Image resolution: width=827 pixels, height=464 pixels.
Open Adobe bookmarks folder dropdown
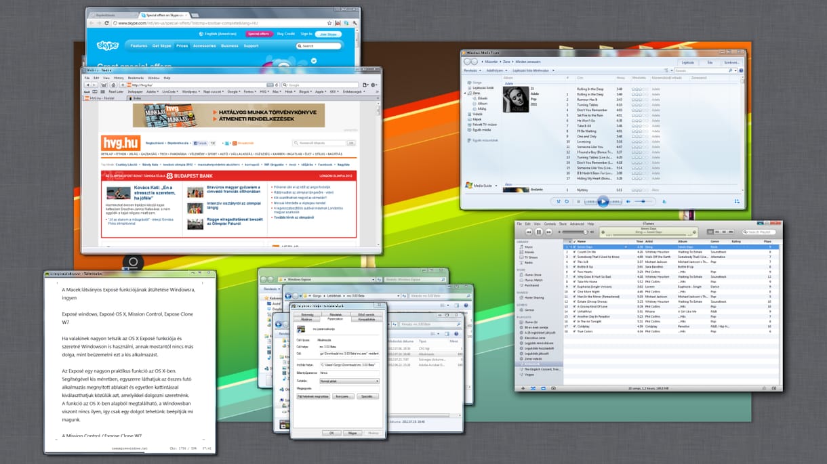pos(153,91)
